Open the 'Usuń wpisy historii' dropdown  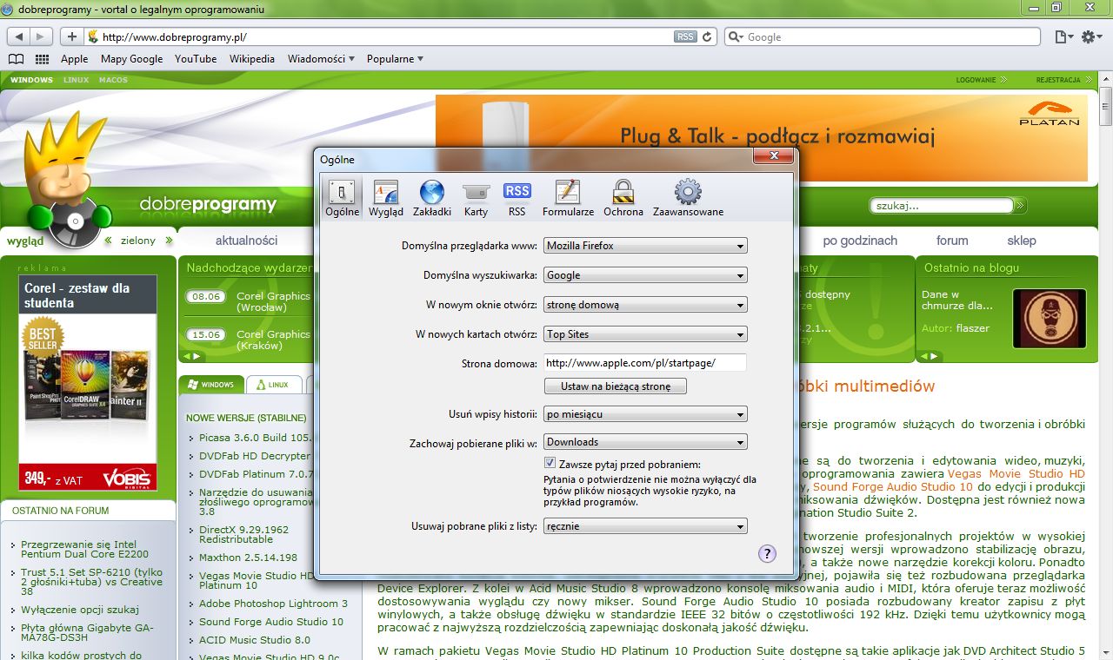pyautogui.click(x=645, y=414)
